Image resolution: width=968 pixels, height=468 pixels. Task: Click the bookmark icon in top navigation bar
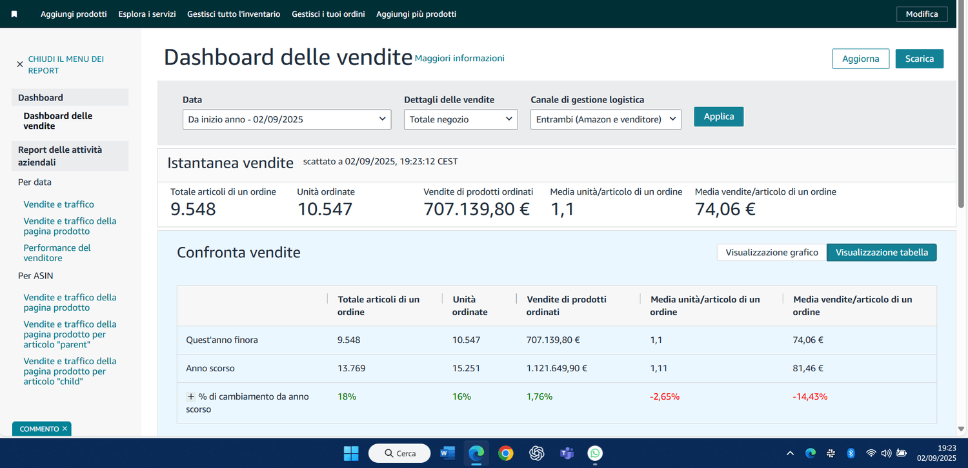point(14,14)
